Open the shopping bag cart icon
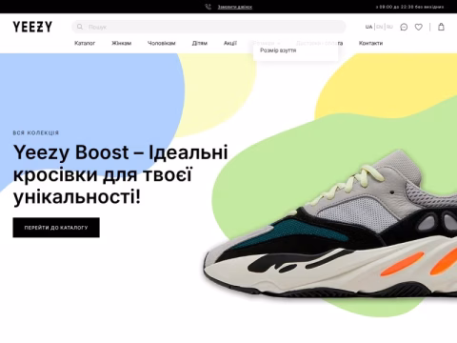The image size is (457, 343). point(441,27)
